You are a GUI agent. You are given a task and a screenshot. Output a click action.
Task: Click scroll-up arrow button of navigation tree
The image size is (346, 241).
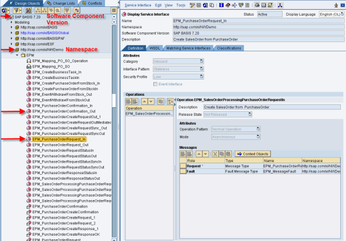point(114,17)
